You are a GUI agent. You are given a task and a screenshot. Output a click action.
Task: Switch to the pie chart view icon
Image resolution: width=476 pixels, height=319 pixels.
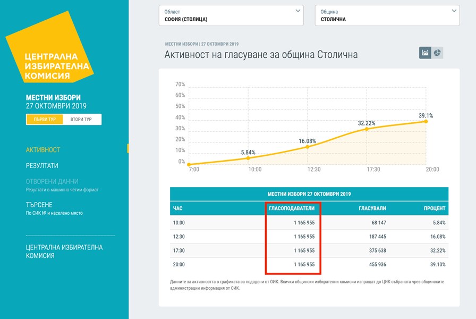click(x=437, y=53)
